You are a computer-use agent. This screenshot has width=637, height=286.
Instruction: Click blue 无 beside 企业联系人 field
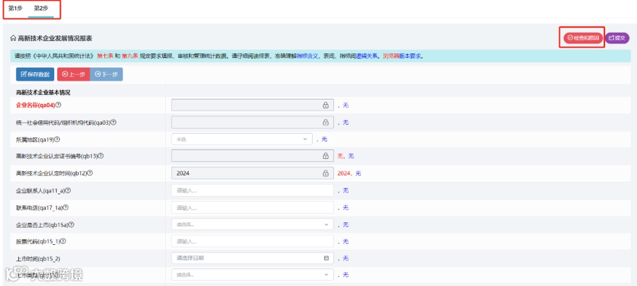tap(346, 191)
